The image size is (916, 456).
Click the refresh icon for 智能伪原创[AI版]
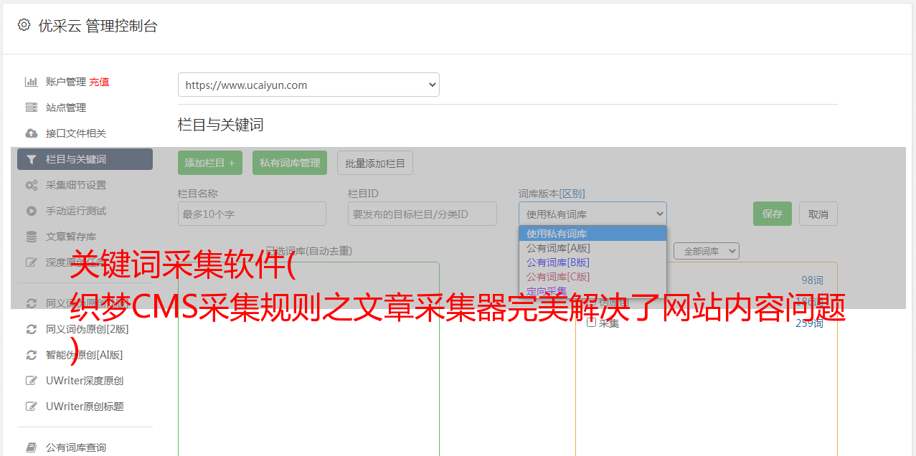tap(32, 355)
